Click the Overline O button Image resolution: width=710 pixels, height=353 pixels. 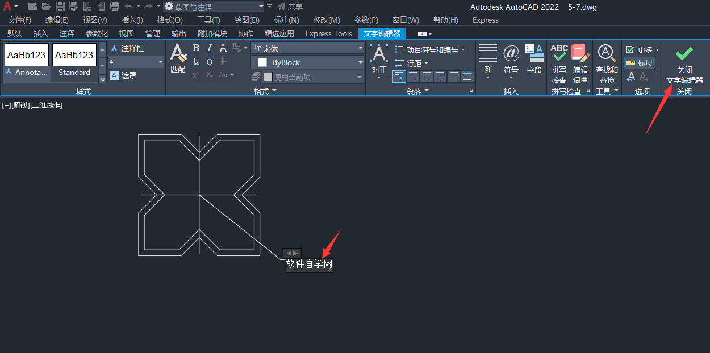(x=210, y=61)
